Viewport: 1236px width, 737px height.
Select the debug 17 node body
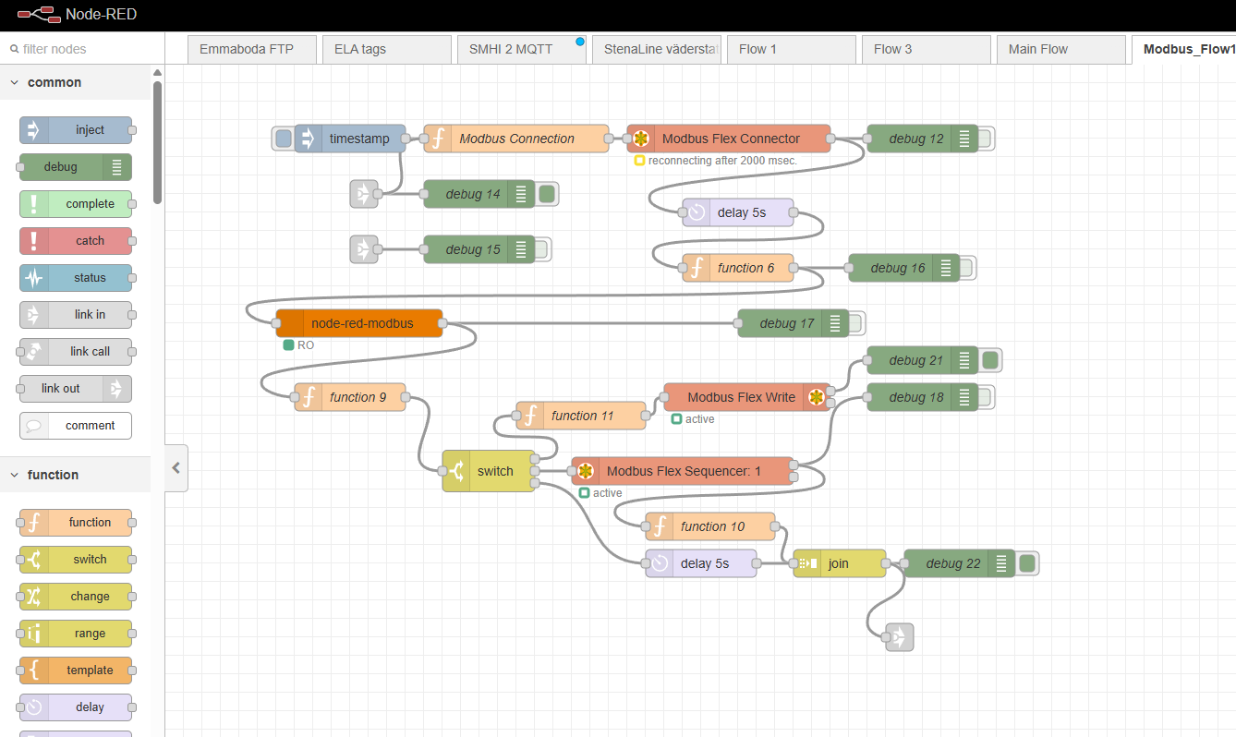(x=793, y=323)
